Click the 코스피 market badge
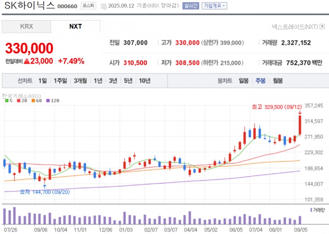Screen dimensions: 329x234 88,6
